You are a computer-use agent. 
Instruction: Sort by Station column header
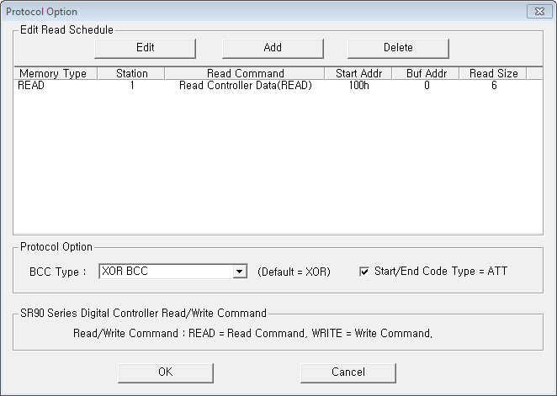point(131,73)
